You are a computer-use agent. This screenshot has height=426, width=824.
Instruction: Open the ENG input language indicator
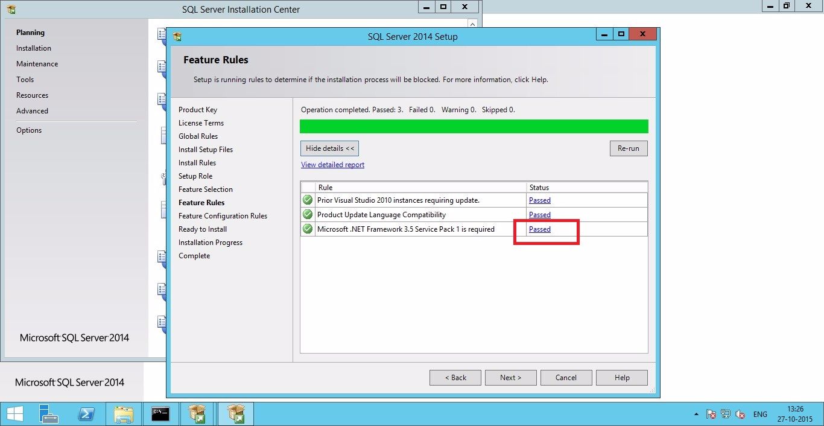[760, 414]
